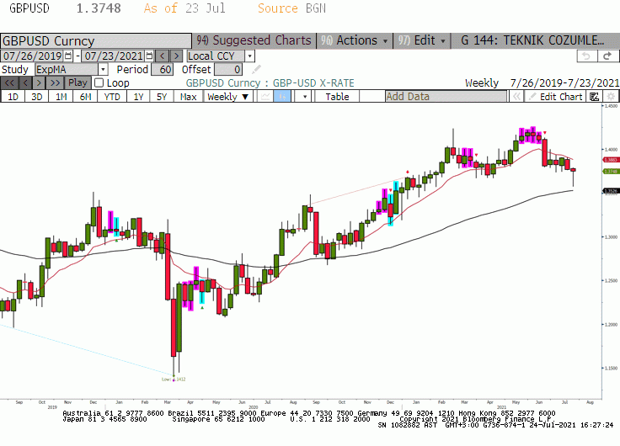This screenshot has width=620, height=446.
Task: Click the G 144: TEKNIK COZUMLE title
Action: [532, 40]
